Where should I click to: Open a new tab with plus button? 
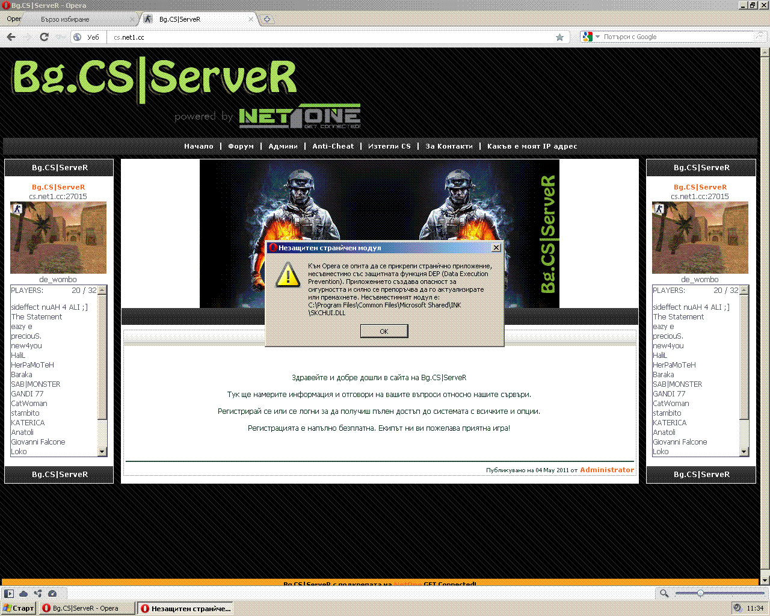click(x=267, y=19)
